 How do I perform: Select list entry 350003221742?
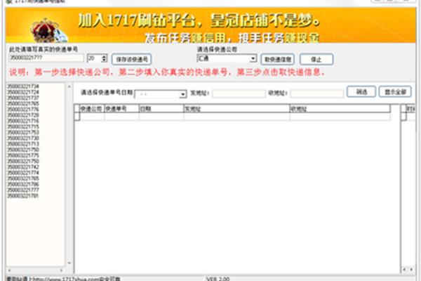[x=23, y=167]
